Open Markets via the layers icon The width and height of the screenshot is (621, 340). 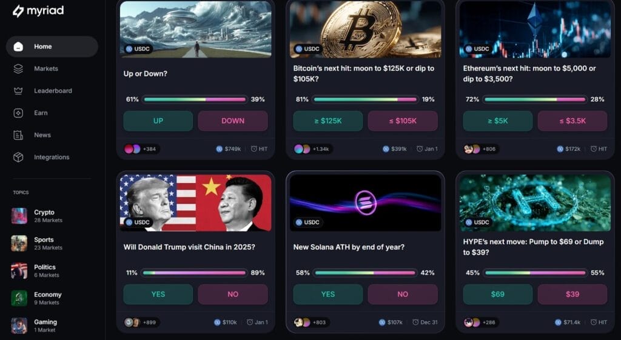click(18, 68)
